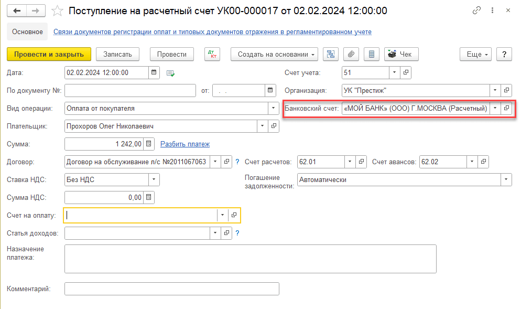Open Договор record form icon
This screenshot has height=309, width=521.
point(226,162)
